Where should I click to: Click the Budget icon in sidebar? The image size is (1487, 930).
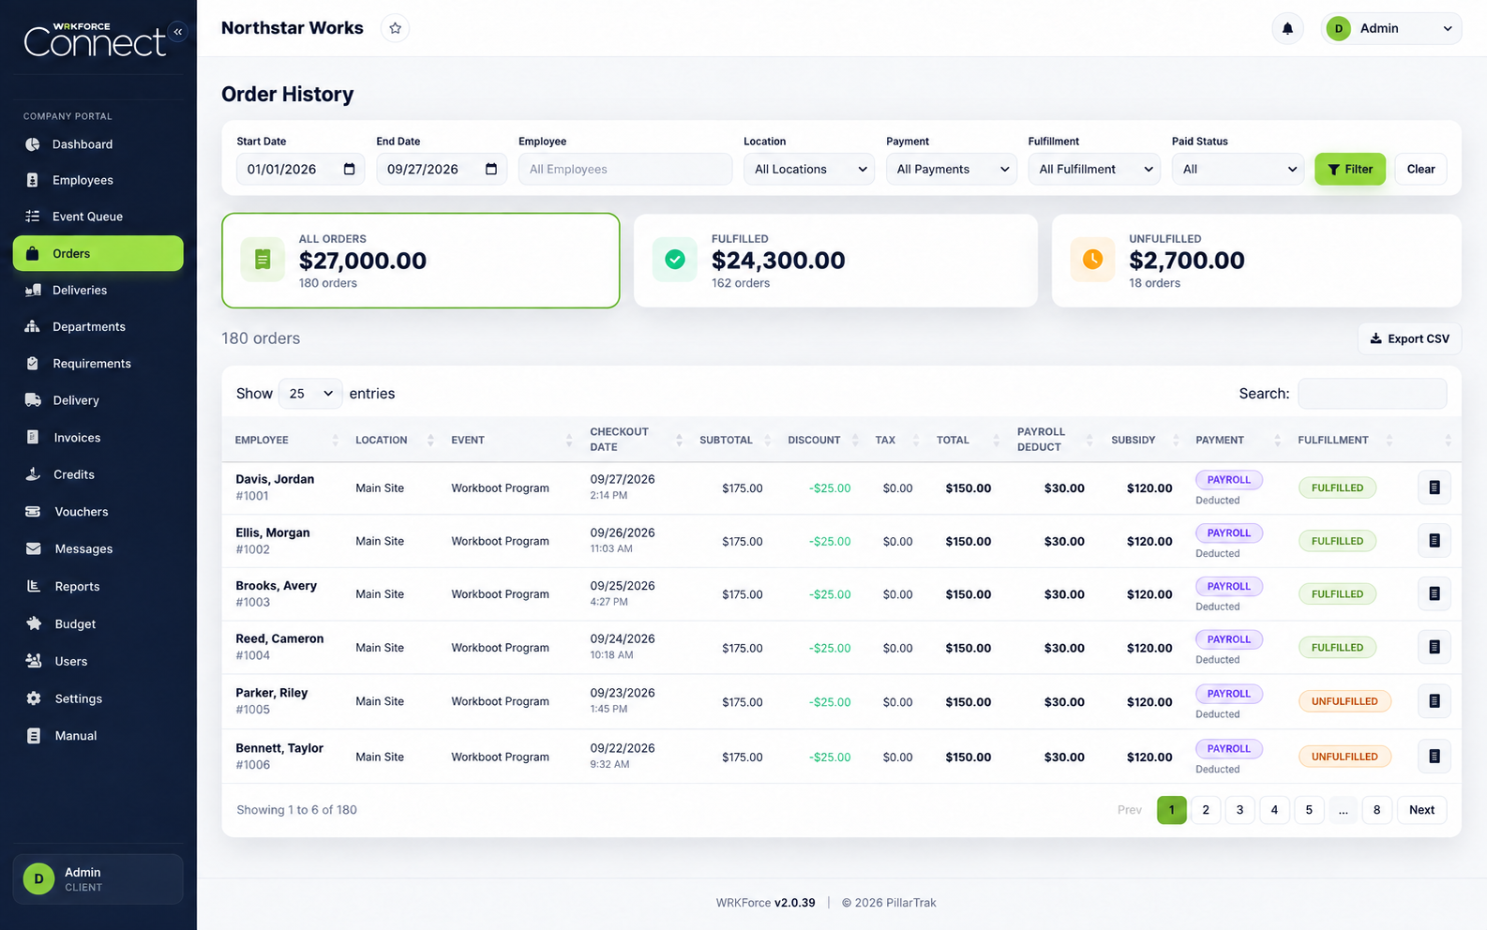click(33, 623)
